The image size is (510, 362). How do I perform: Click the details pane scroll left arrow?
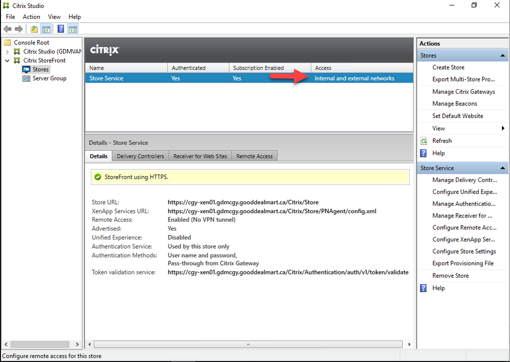(89, 344)
